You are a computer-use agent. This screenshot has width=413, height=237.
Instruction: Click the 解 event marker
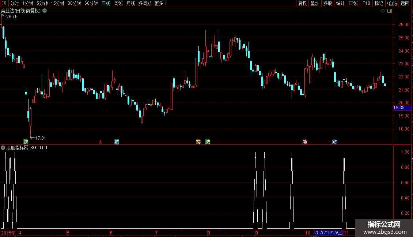[x=117, y=142]
